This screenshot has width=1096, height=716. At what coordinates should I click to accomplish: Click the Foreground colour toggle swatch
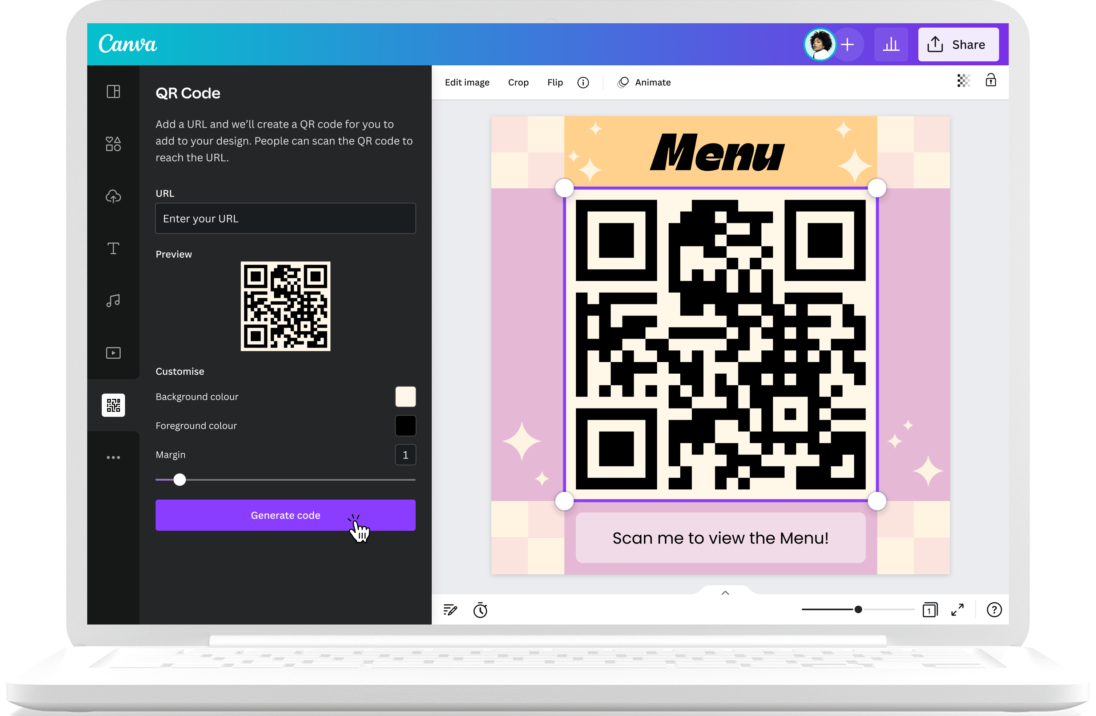[x=405, y=425]
